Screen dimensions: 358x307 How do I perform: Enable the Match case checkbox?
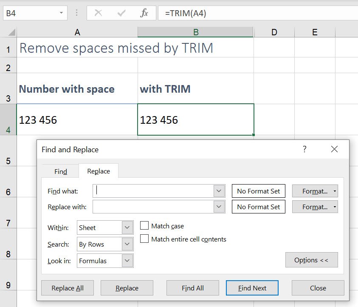tap(144, 226)
